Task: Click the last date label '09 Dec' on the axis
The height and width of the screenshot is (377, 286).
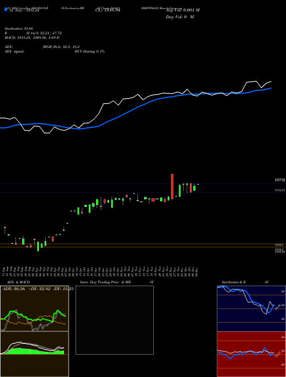Action: coord(197,271)
